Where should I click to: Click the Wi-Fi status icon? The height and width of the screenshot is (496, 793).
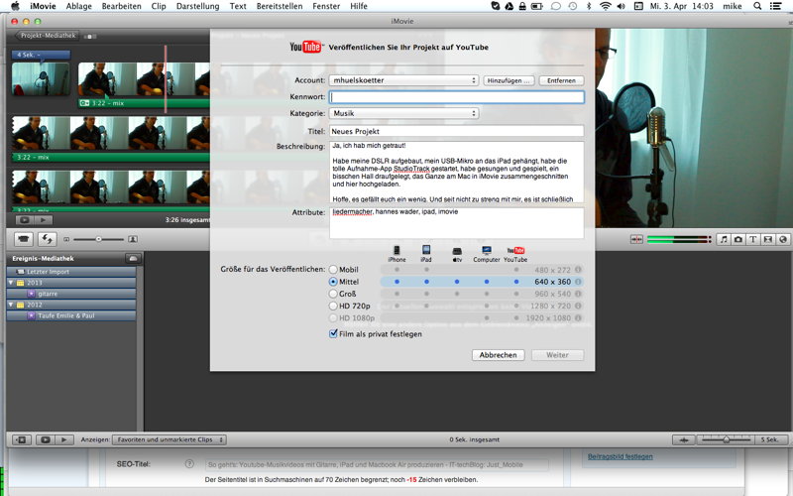(x=605, y=6)
